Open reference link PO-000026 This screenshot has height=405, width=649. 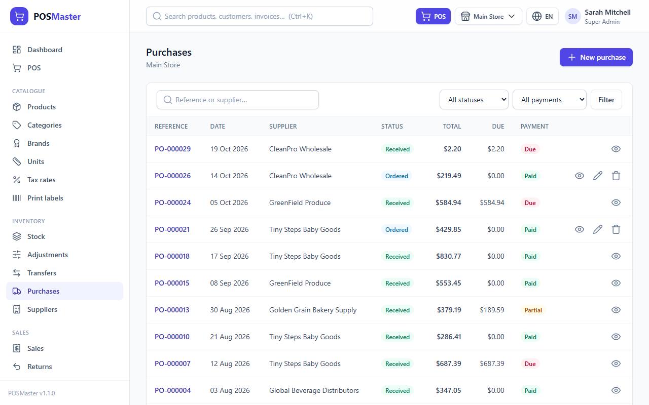[x=173, y=176]
